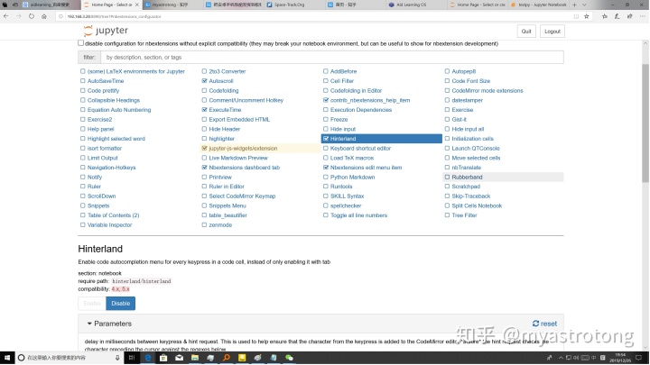
Task: Refresh the current page
Action: click(32, 16)
